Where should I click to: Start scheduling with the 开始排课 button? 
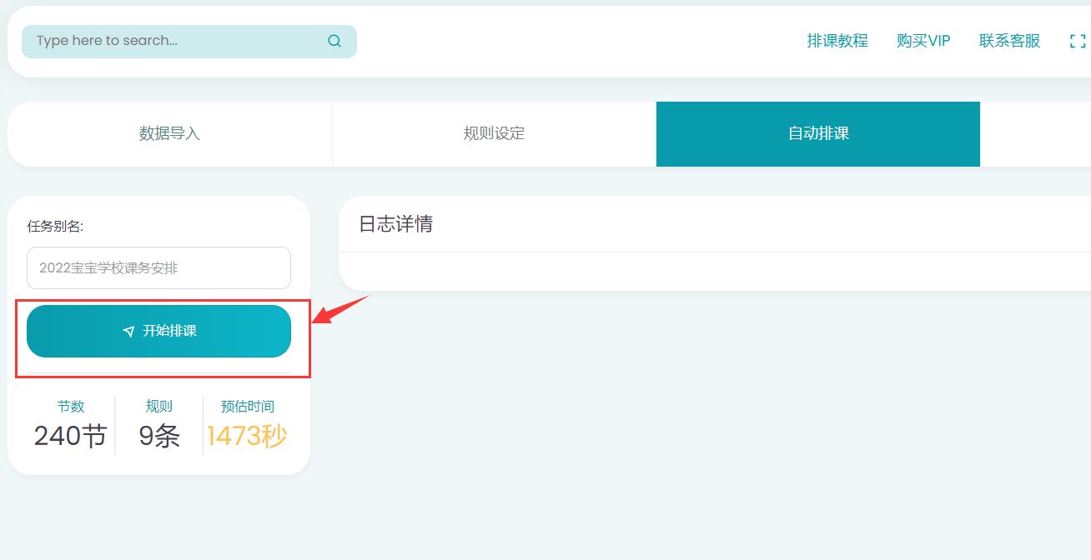point(158,331)
